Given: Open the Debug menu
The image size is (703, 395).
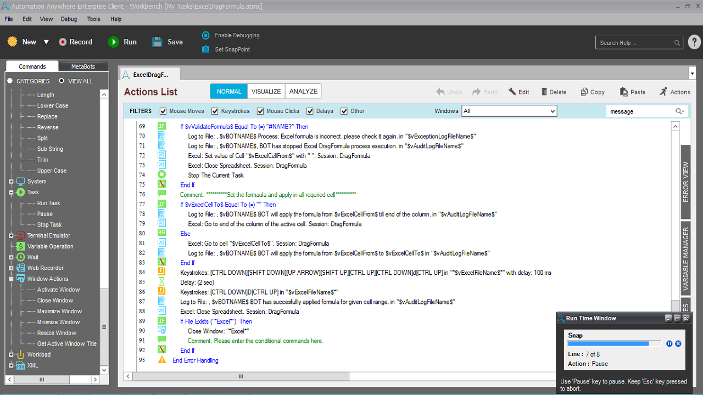Looking at the screenshot, I should pos(69,19).
